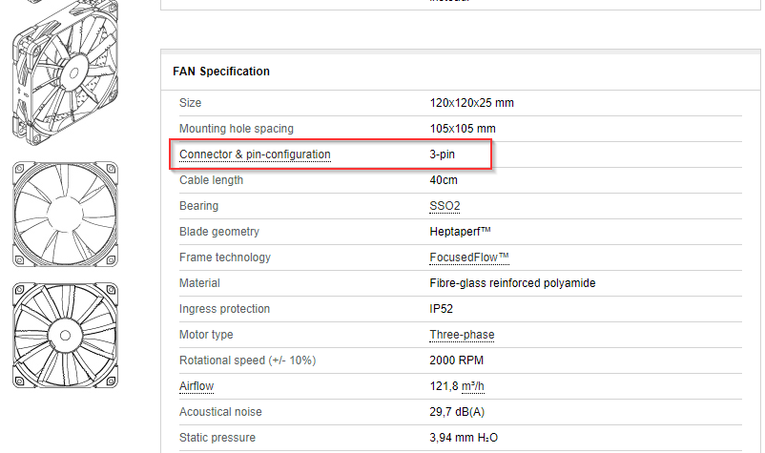This screenshot has width=765, height=453.
Task: Click the 105x105 mm hole spacing value
Action: pyautogui.click(x=463, y=129)
